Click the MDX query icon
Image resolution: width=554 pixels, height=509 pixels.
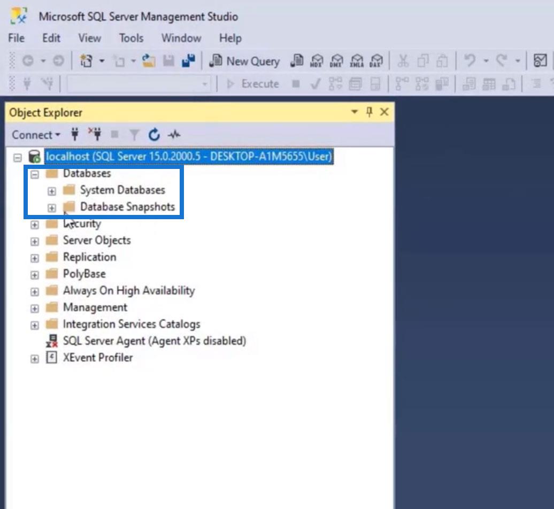(317, 61)
